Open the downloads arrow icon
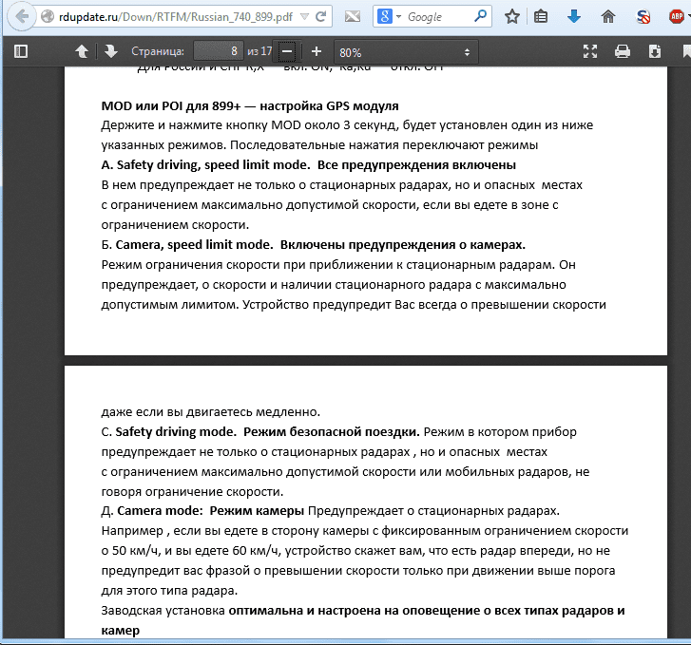 pos(573,17)
